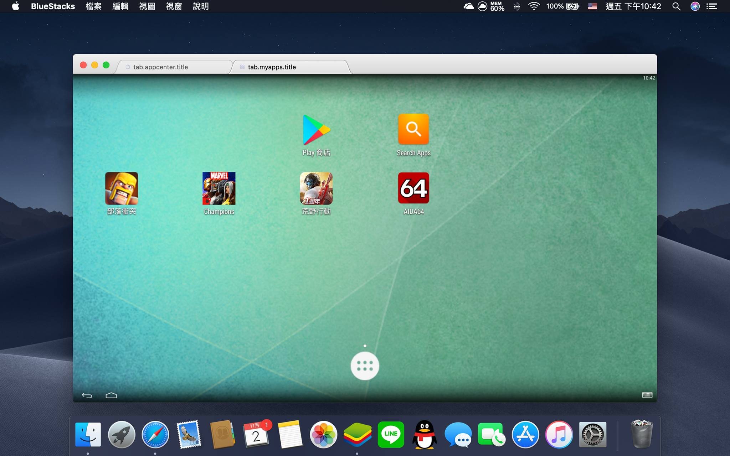Open Contacts book in the Dock
Viewport: 730px width, 456px height.
[222, 434]
